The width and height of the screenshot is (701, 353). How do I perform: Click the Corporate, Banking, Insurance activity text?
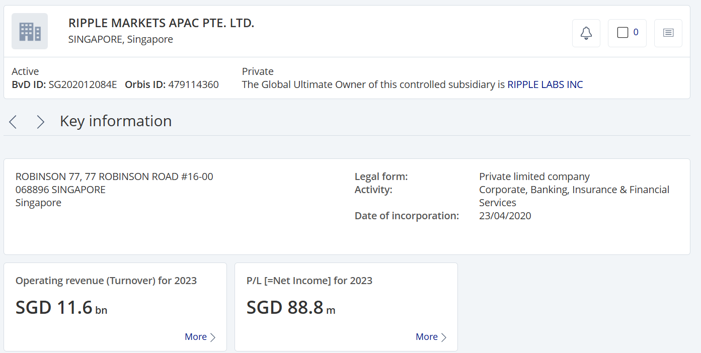click(x=574, y=196)
